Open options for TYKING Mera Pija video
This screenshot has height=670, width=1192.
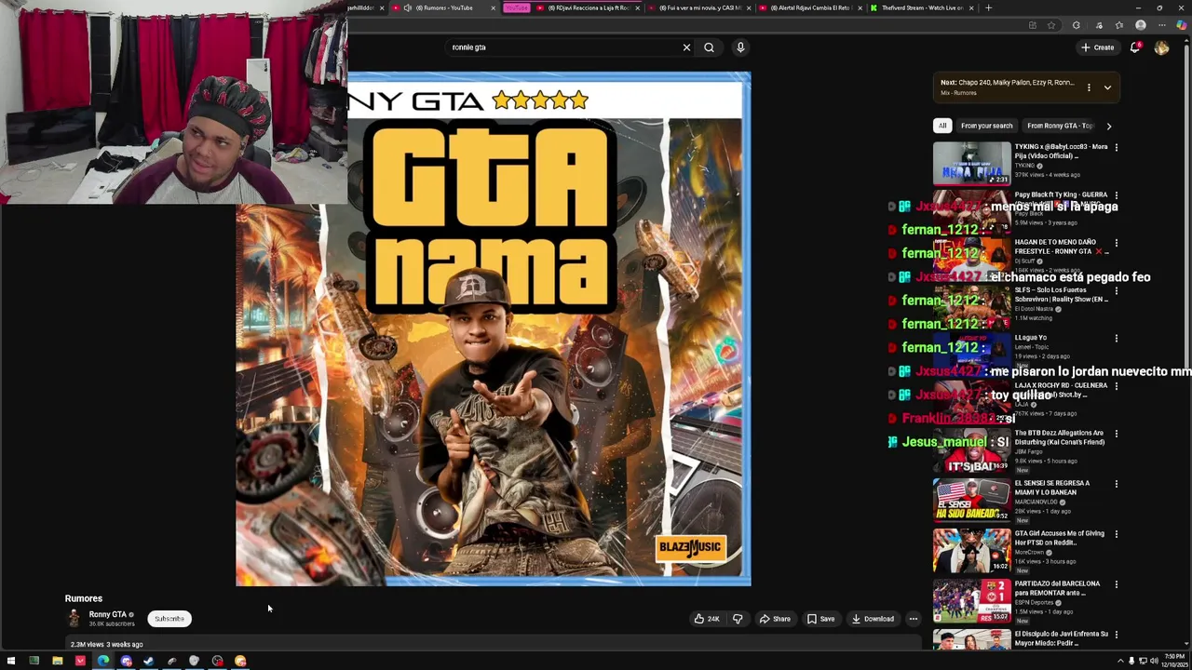[x=1116, y=147]
